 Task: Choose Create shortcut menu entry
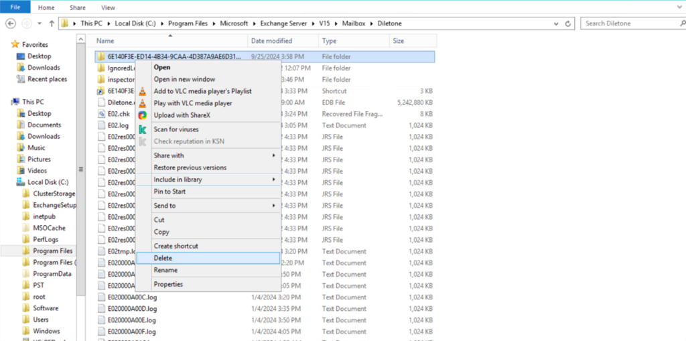pos(208,246)
